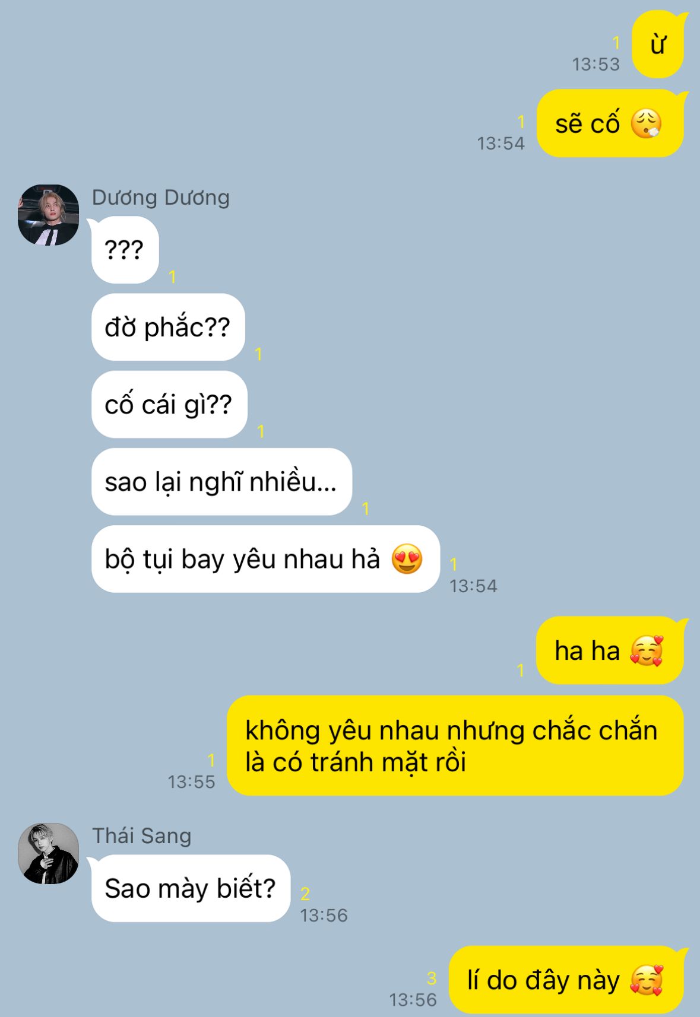Tap the smiling hearts emoji in 'ha ha'
Image resolution: width=700 pixels, height=1017 pixels.
pyautogui.click(x=646, y=651)
